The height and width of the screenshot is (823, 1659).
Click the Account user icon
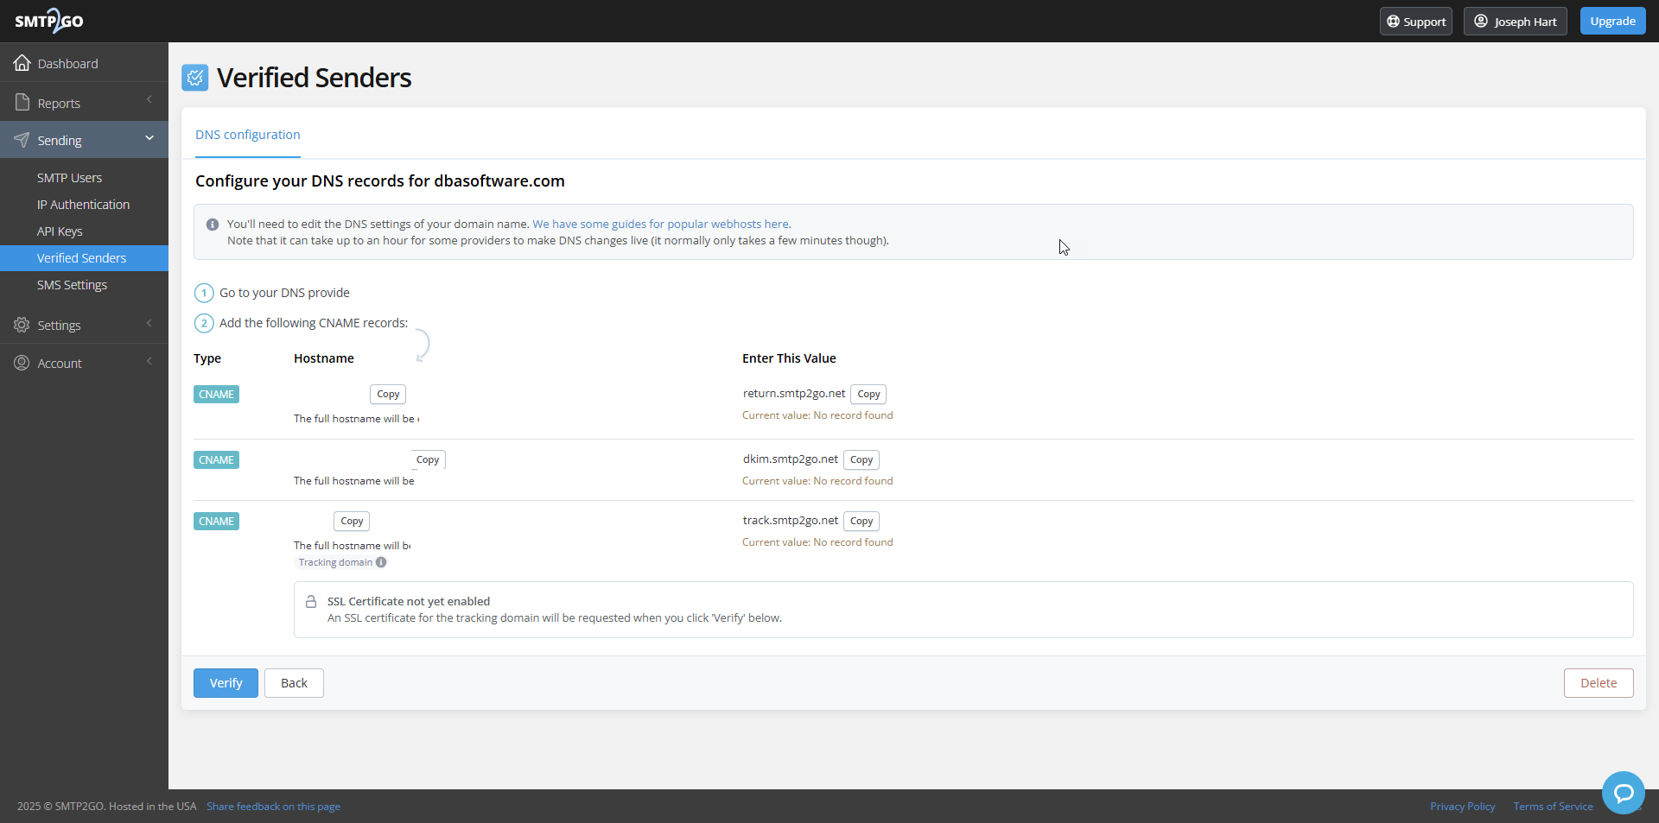(22, 363)
